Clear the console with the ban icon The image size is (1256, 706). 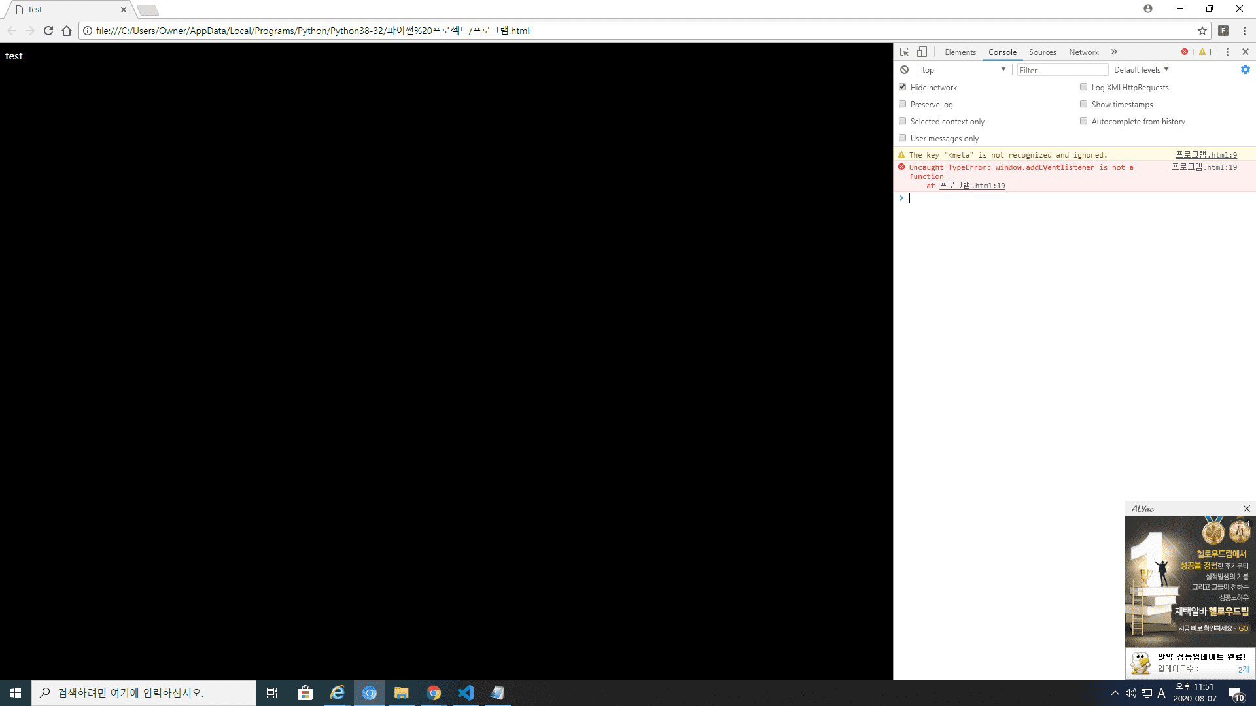click(x=904, y=70)
